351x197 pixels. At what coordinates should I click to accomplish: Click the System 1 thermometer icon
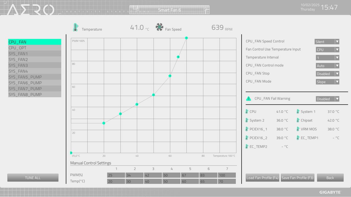(298, 112)
